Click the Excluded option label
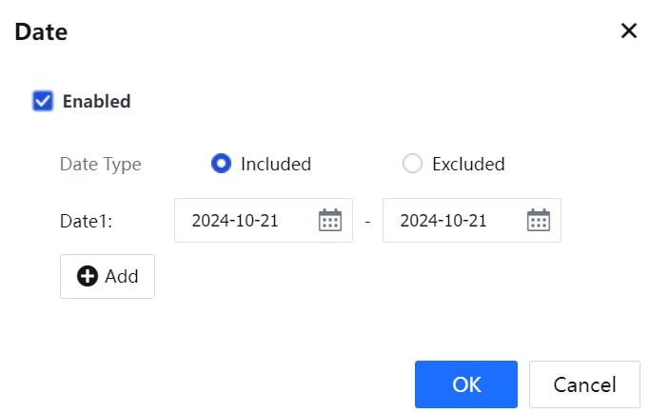Screen dimensions: 650x413 468,164
